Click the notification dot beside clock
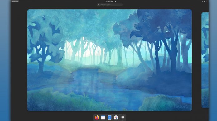 click(x=115, y=1)
